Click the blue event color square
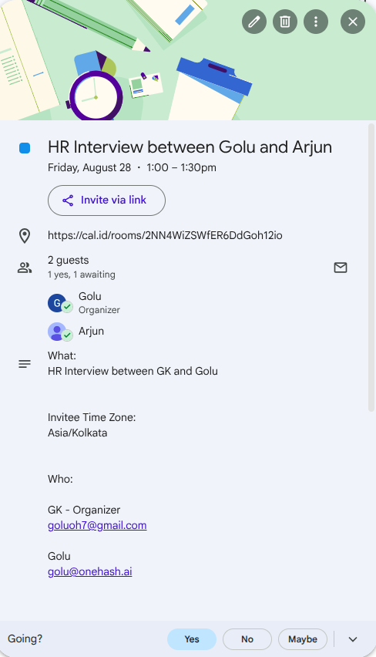The width and height of the screenshot is (376, 657). 25,148
